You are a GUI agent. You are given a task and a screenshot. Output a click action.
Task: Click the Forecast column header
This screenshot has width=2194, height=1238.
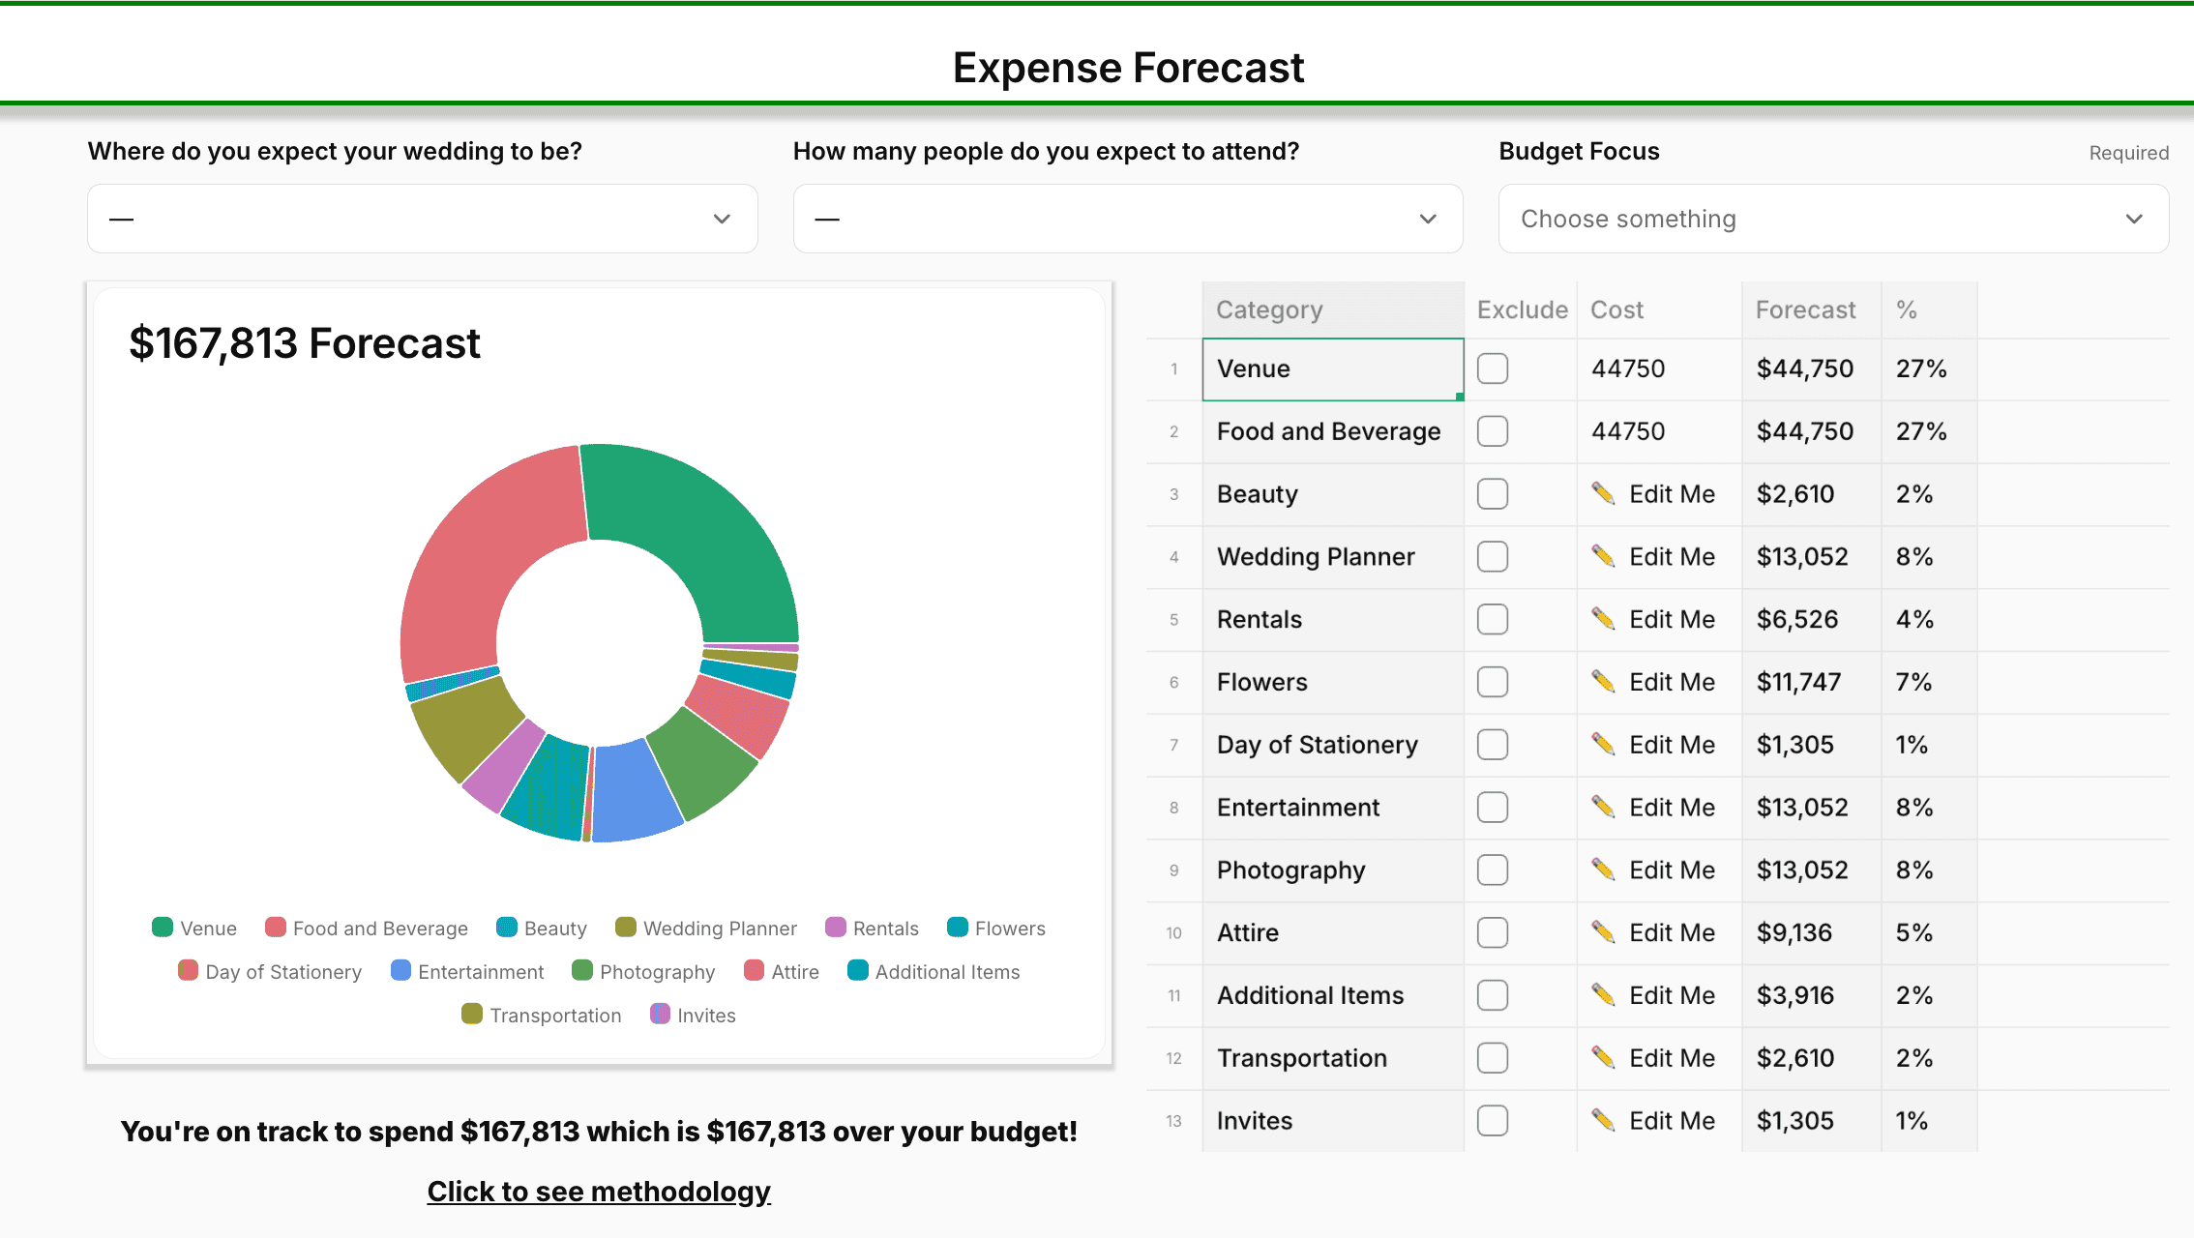1805,309
